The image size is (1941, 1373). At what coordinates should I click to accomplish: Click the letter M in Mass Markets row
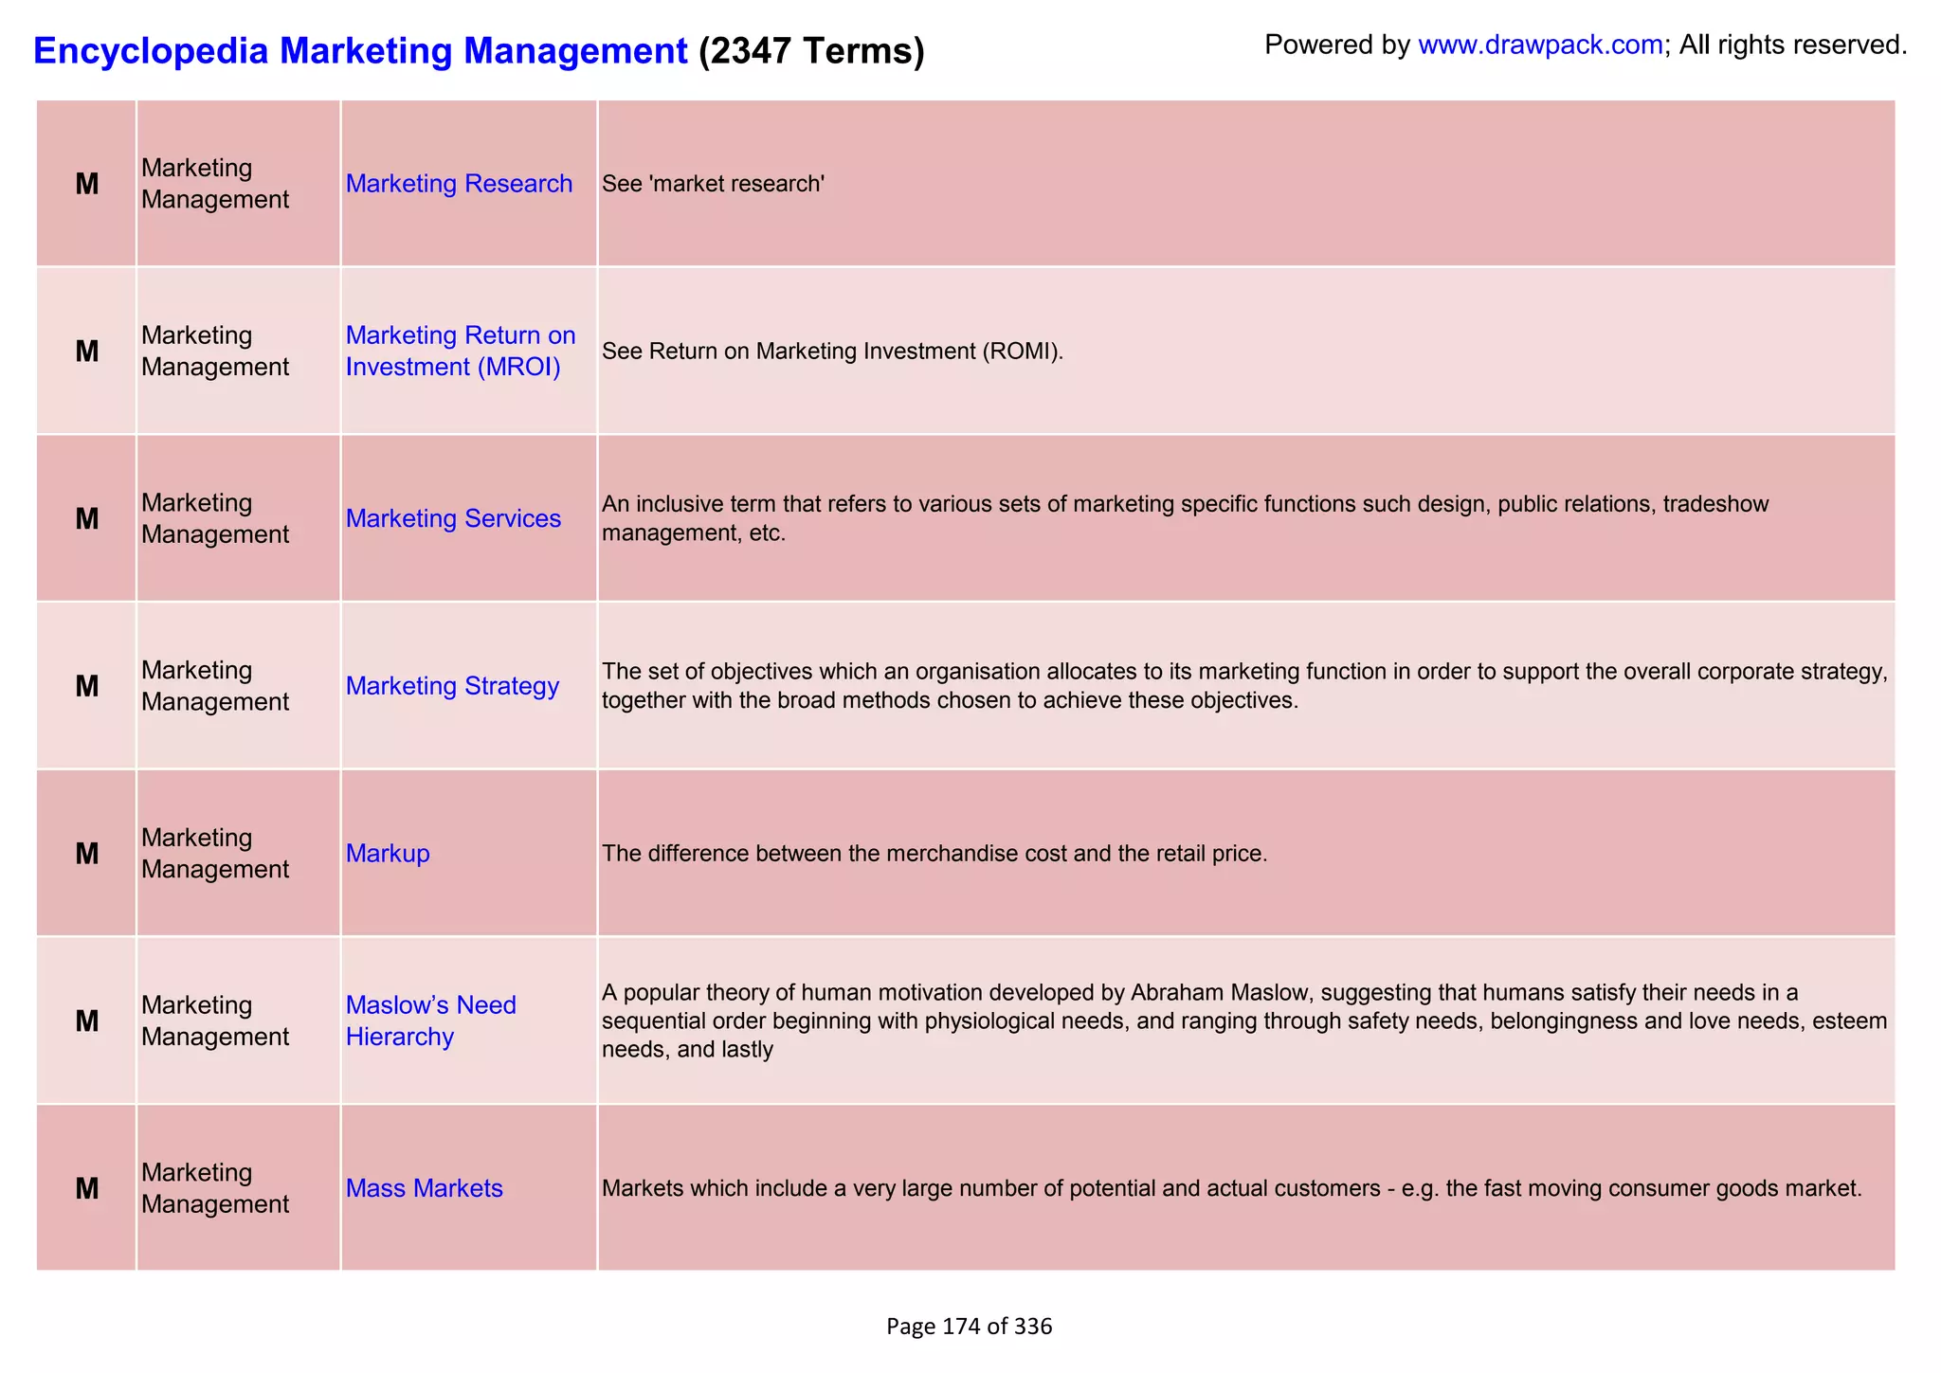pyautogui.click(x=87, y=1188)
